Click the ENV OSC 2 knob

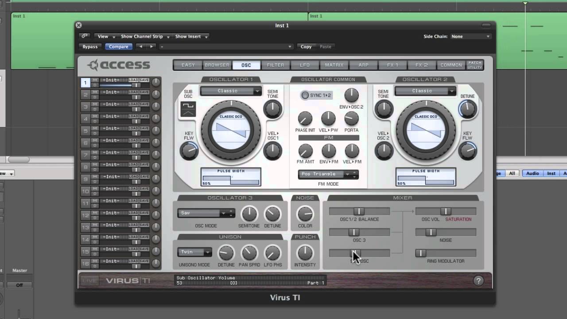[351, 94]
